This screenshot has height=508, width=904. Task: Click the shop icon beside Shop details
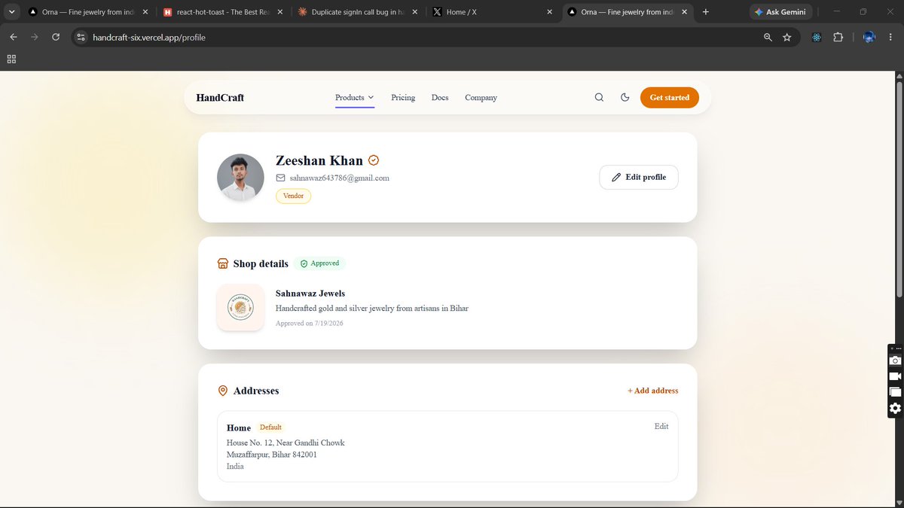coord(223,263)
